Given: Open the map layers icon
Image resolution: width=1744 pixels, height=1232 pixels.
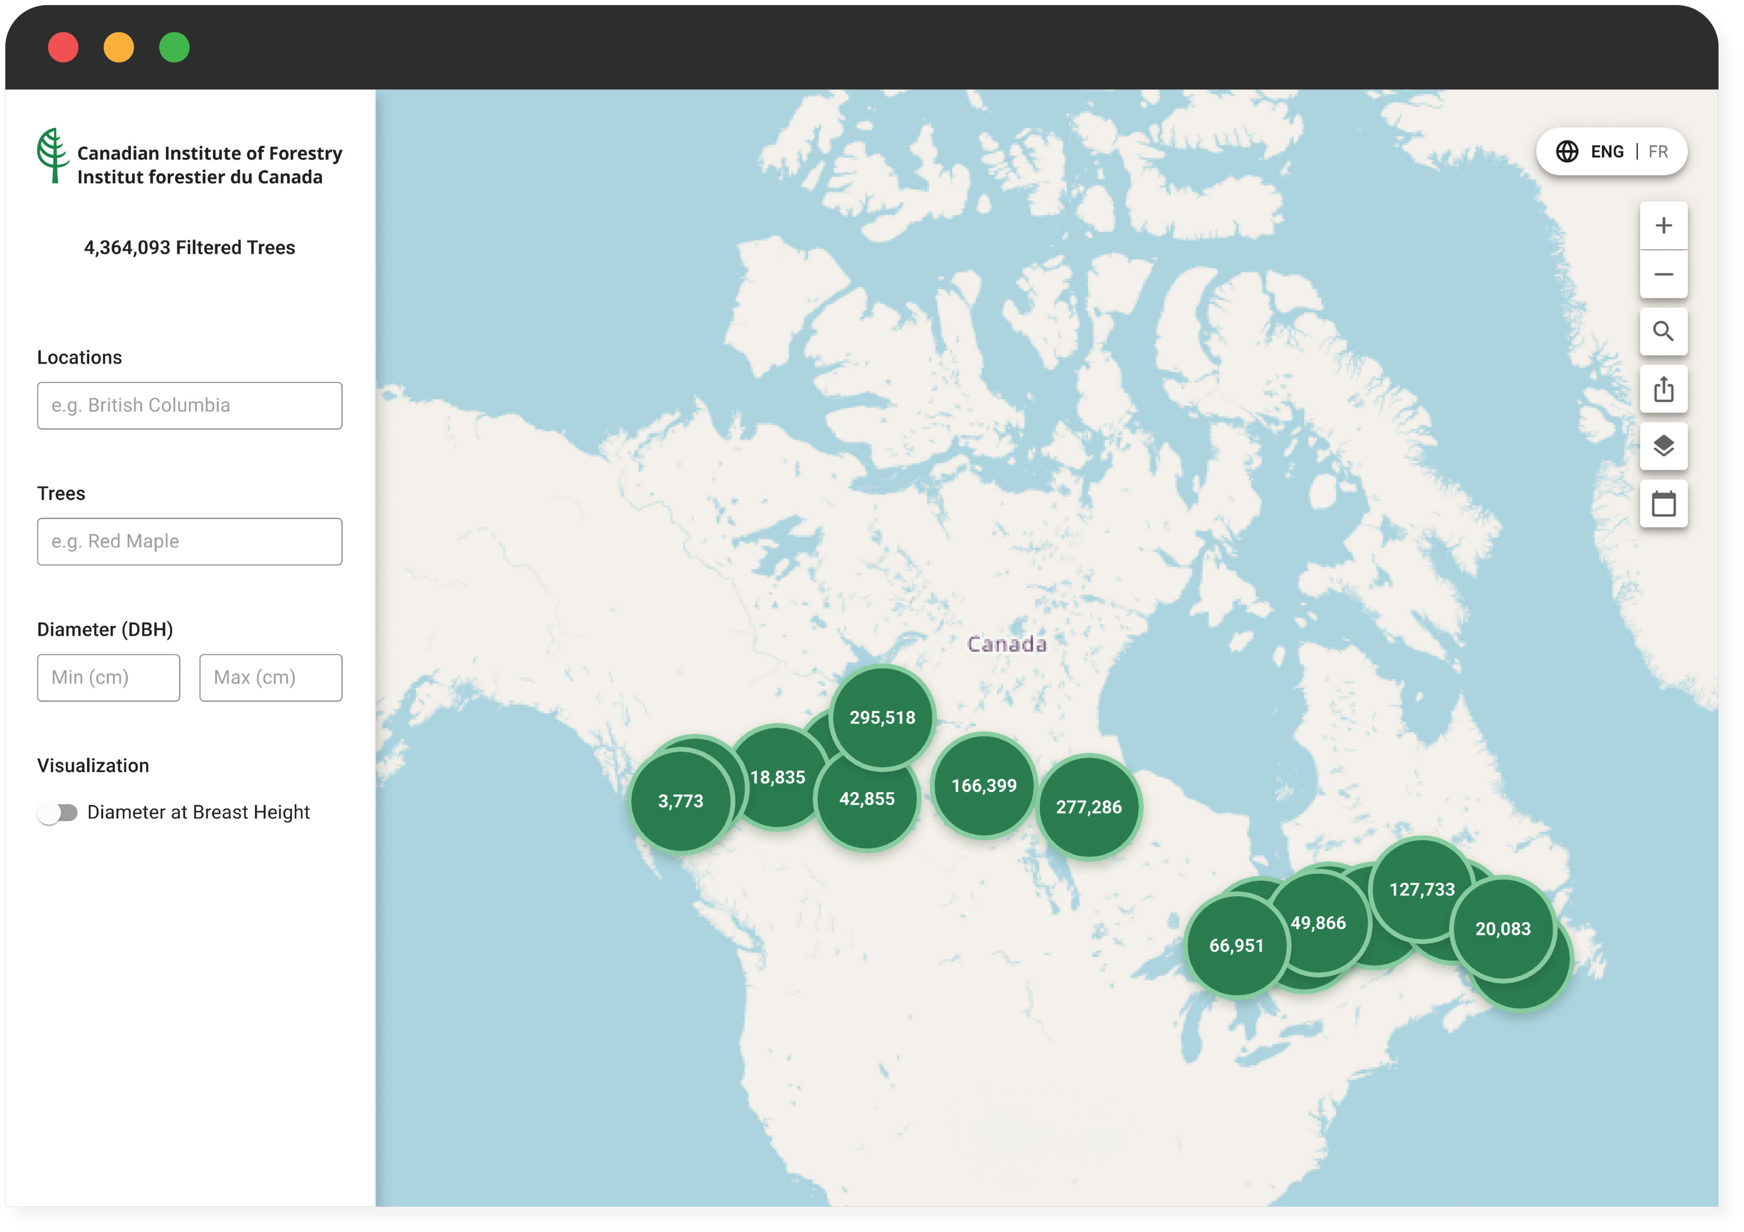Looking at the screenshot, I should [1663, 446].
